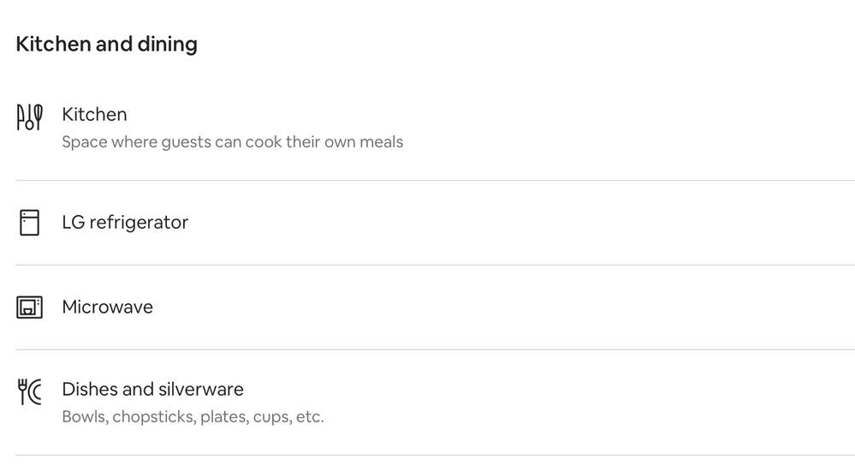
Task: Click the Kitchen utensils icon
Action: (x=29, y=117)
